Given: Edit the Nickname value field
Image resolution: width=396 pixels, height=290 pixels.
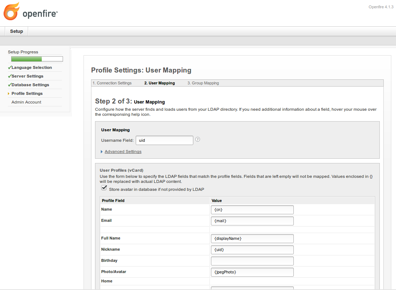Looking at the screenshot, I should click(252, 250).
